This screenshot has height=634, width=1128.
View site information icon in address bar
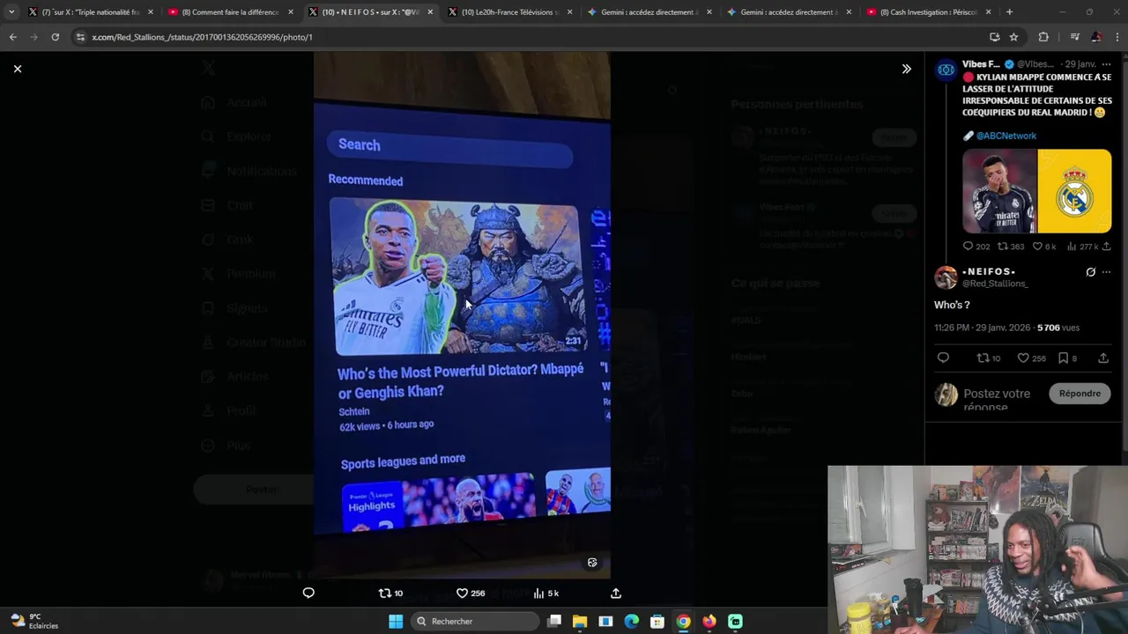click(80, 37)
